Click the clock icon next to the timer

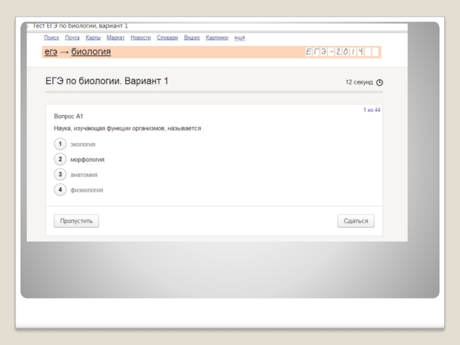tap(379, 82)
